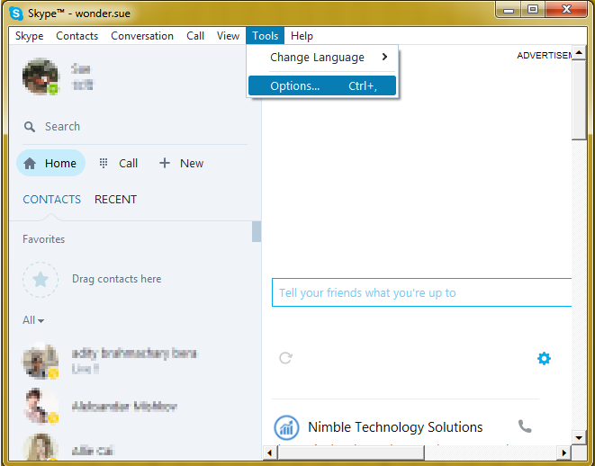This screenshot has height=466, width=595.
Task: Open the All contacts filter dropdown
Action: [x=33, y=320]
